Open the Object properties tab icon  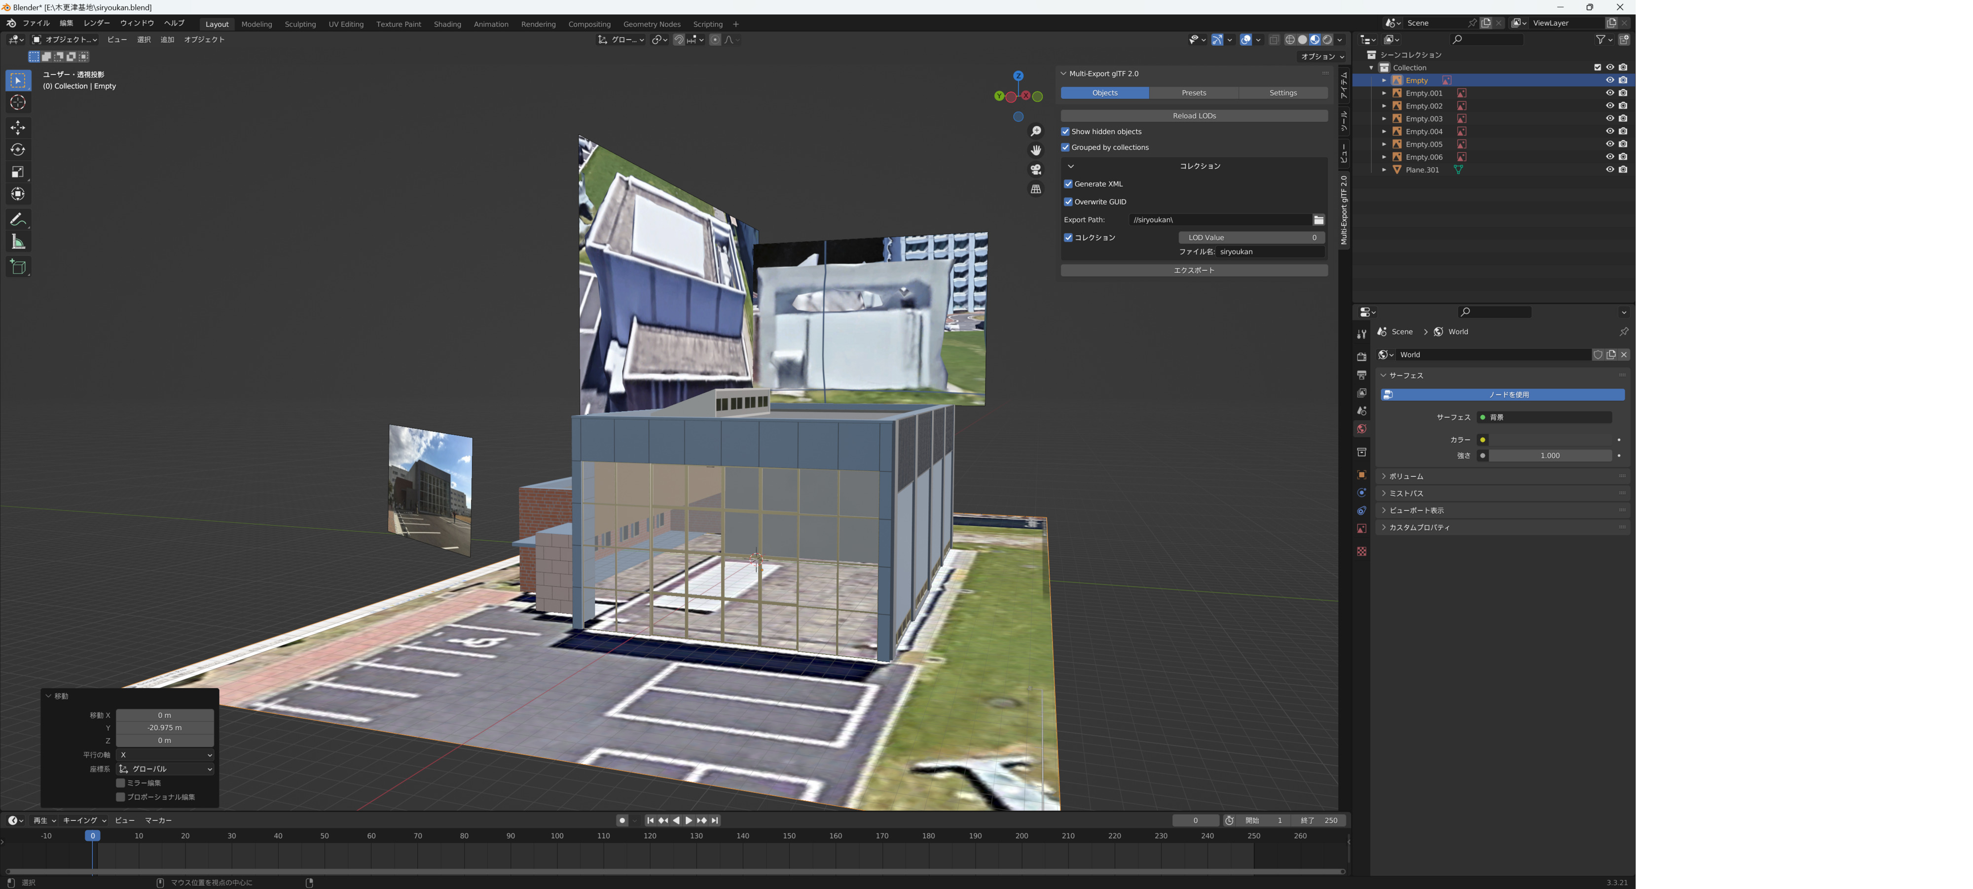point(1361,475)
